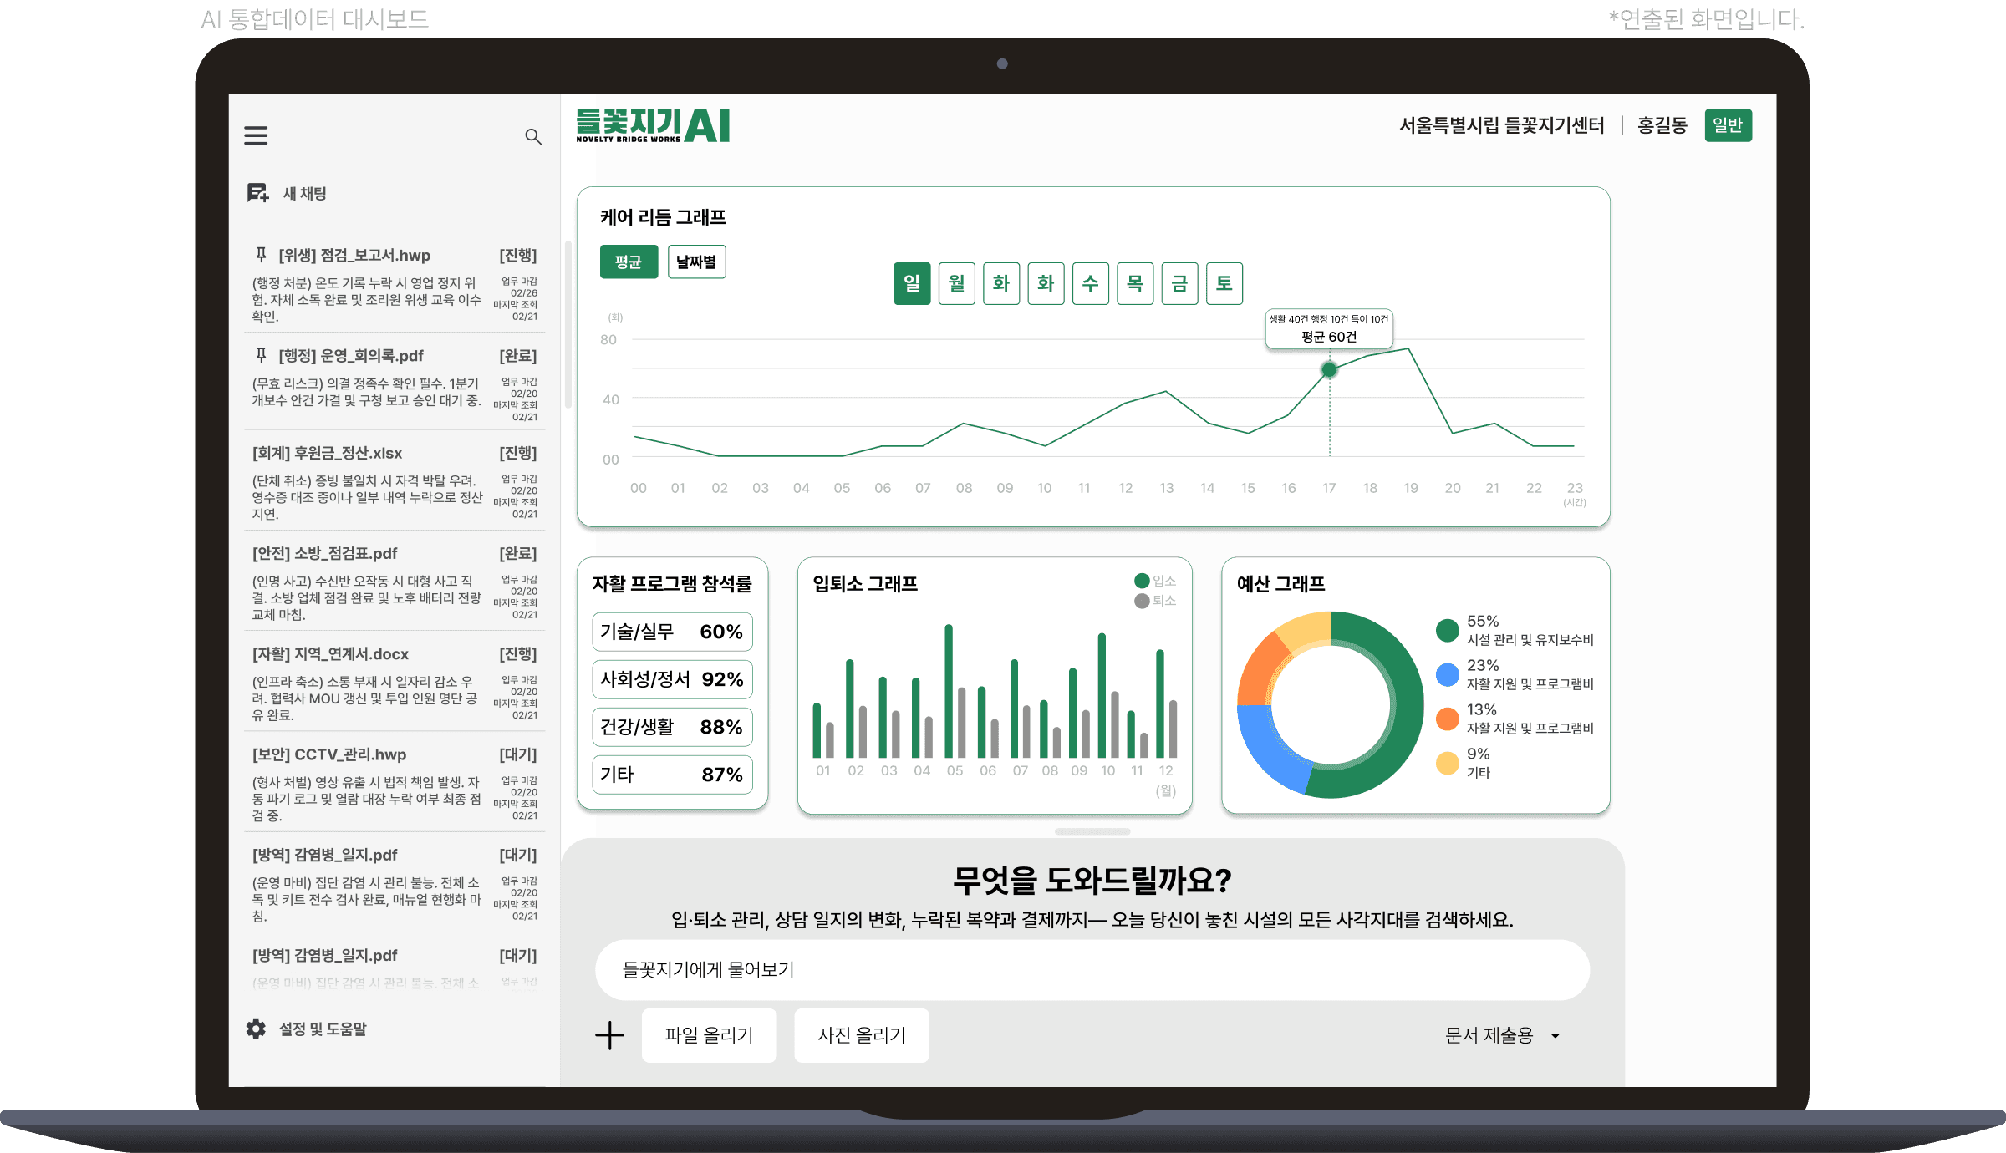2006x1153 pixels.
Task: Open the hamburger menu icon
Action: [256, 135]
